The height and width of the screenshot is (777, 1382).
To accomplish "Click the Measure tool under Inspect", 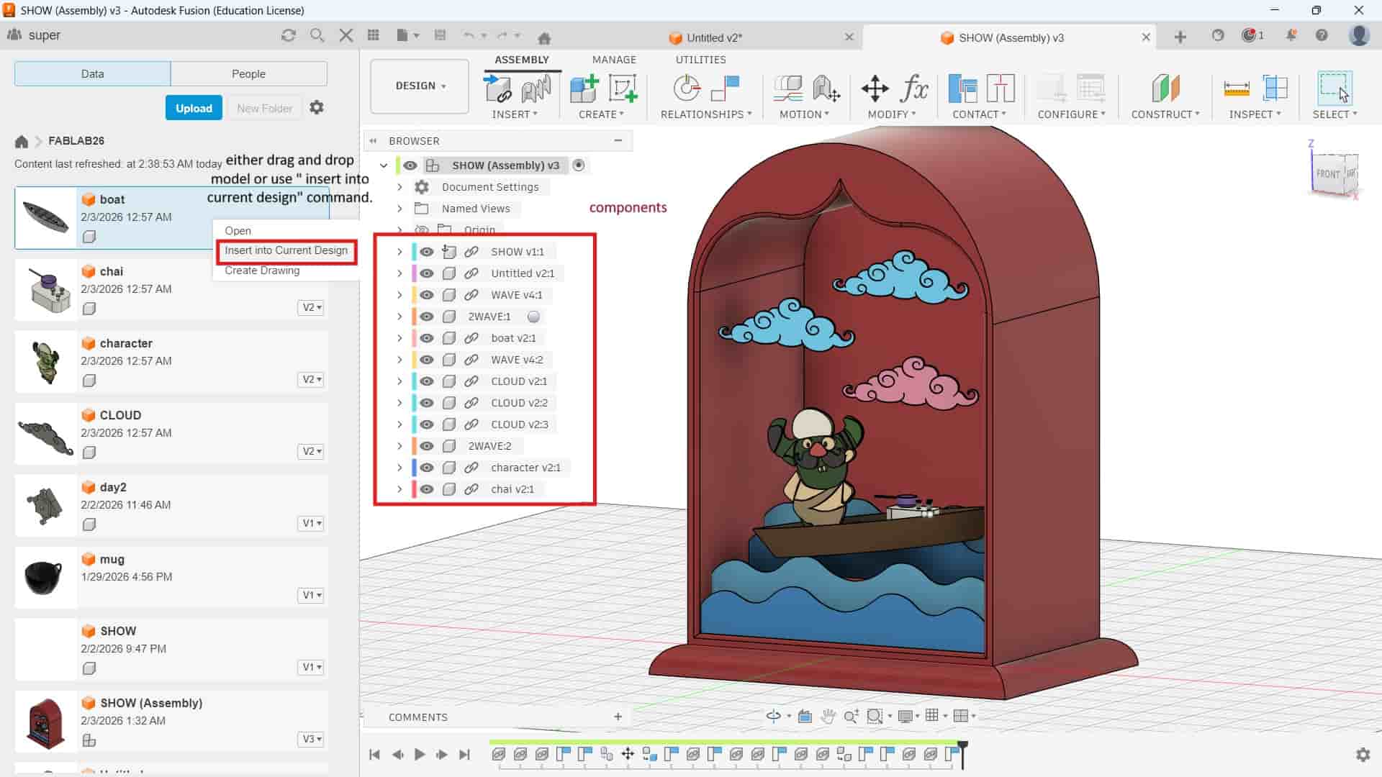I will point(1236,88).
